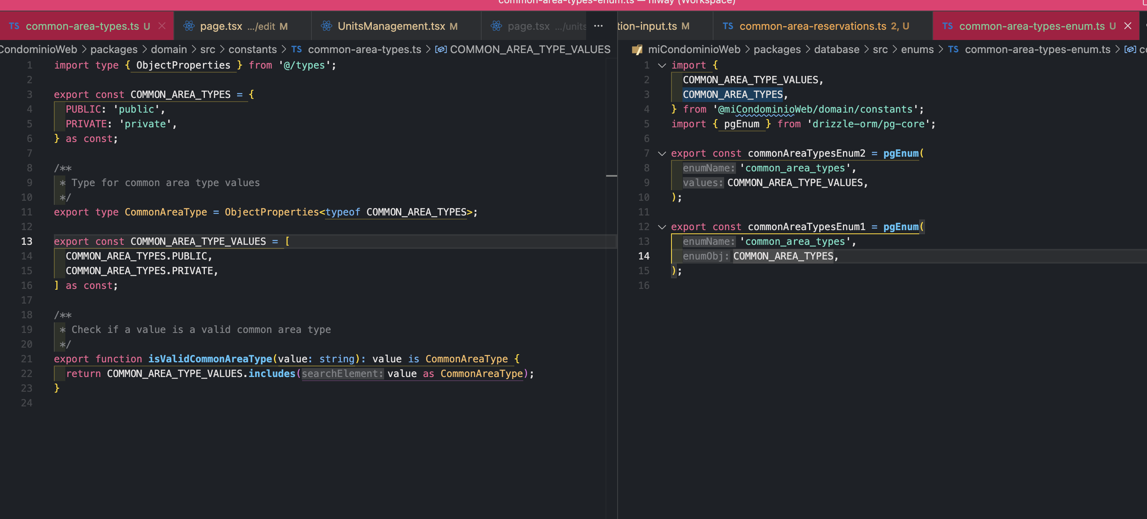This screenshot has width=1147, height=519.
Task: Place cursor on line 13 COMMON_AREA_TYPE_VALUES
Action: click(x=198, y=241)
